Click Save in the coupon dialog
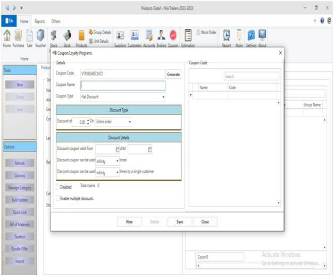334x276 pixels. point(180,222)
